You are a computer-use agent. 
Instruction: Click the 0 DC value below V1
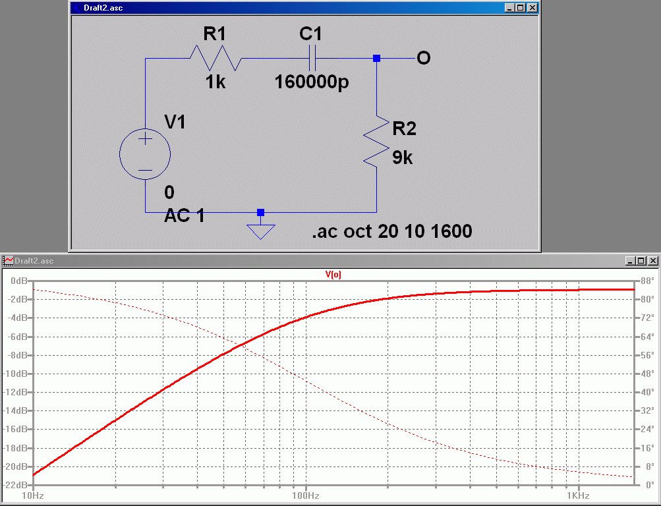(169, 192)
